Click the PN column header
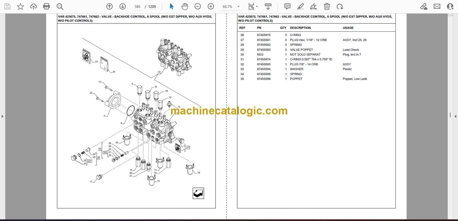458x221 pixels. pos(259,28)
